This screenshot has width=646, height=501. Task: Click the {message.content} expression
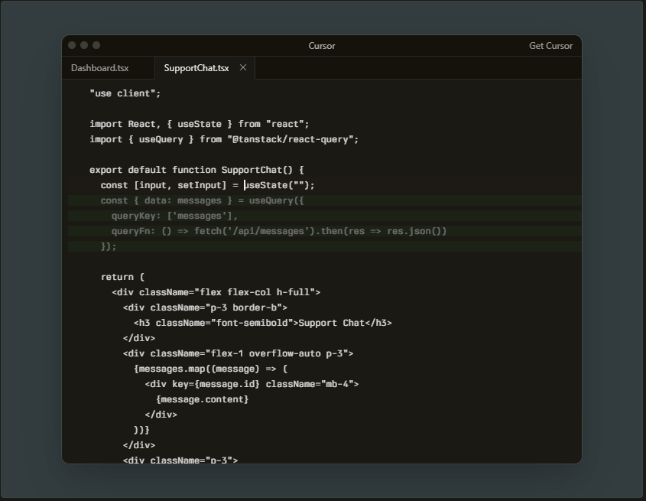tap(202, 399)
